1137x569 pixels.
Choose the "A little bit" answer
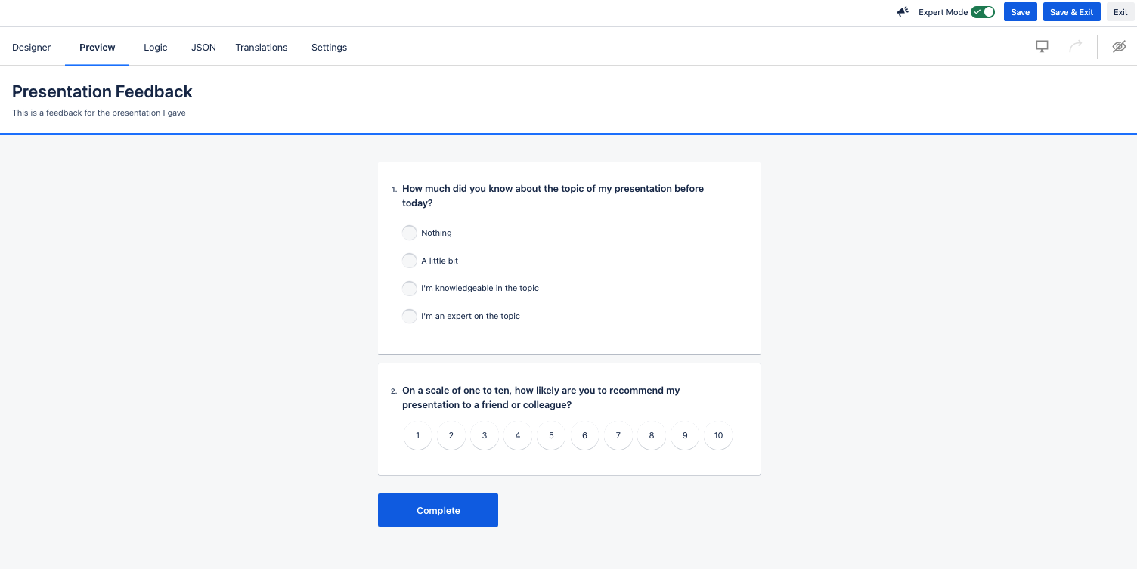click(410, 261)
